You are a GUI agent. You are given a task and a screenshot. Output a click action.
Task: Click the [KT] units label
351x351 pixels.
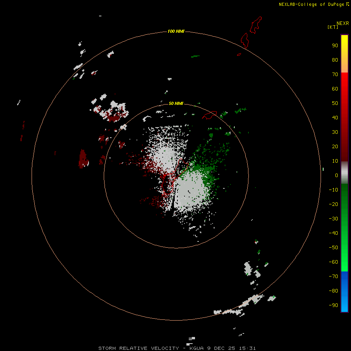333,27
